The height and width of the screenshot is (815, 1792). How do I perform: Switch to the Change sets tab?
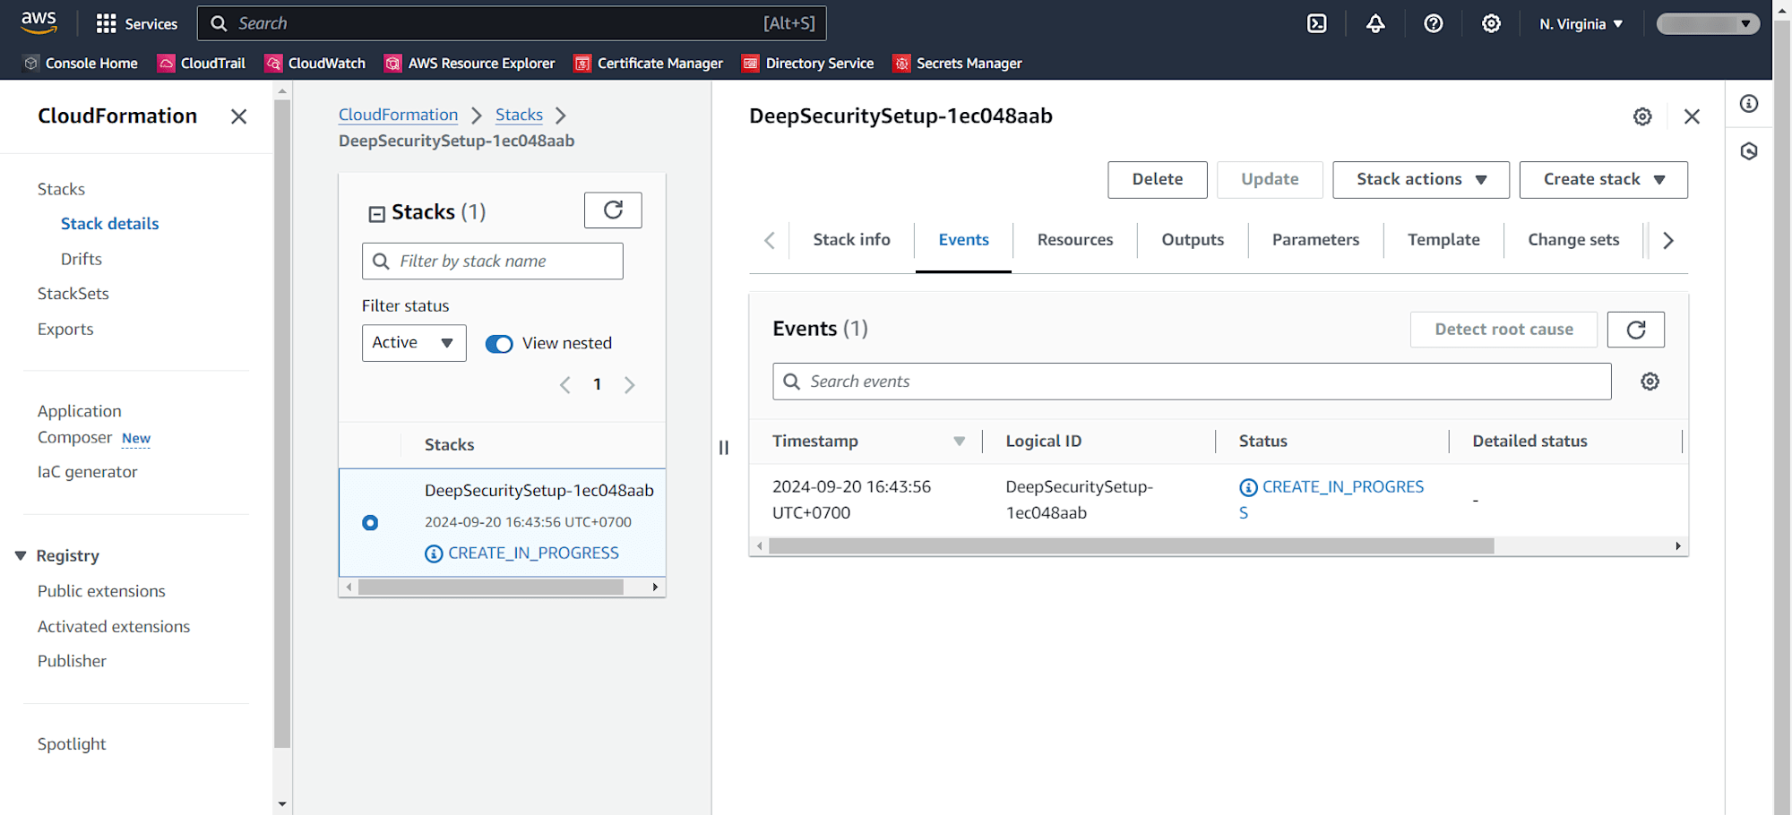point(1572,240)
